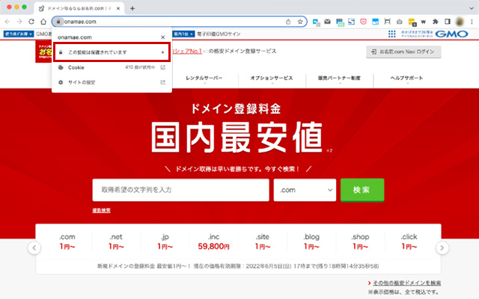Close the site info popup
Screen dimensions: 479x299
163,37
